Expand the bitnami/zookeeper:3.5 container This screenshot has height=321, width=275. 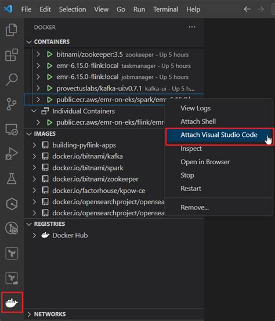point(38,54)
